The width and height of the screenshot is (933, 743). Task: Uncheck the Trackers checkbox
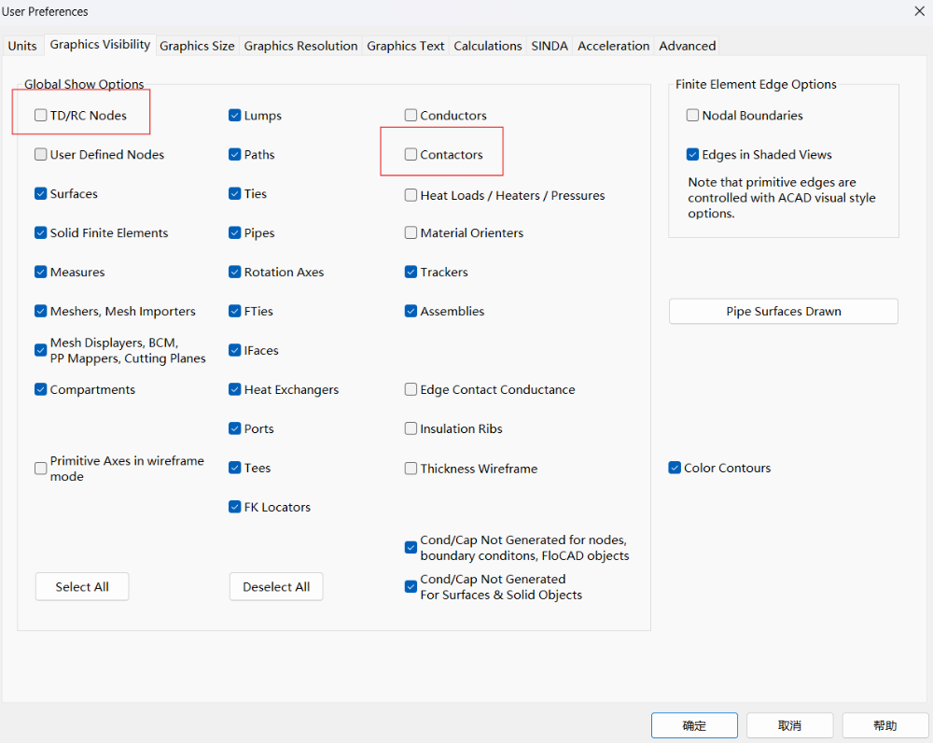coord(411,273)
